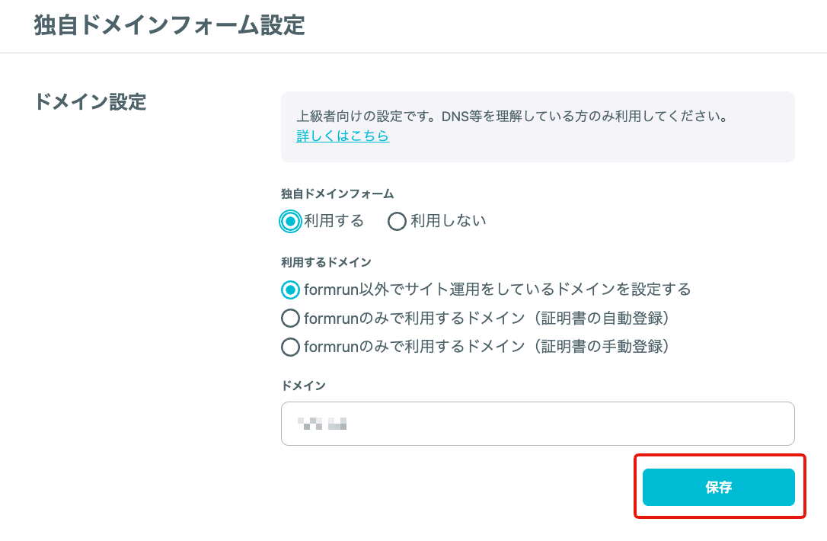The image size is (827, 541).
Task: Click the 利用しない label text
Action: tap(449, 221)
